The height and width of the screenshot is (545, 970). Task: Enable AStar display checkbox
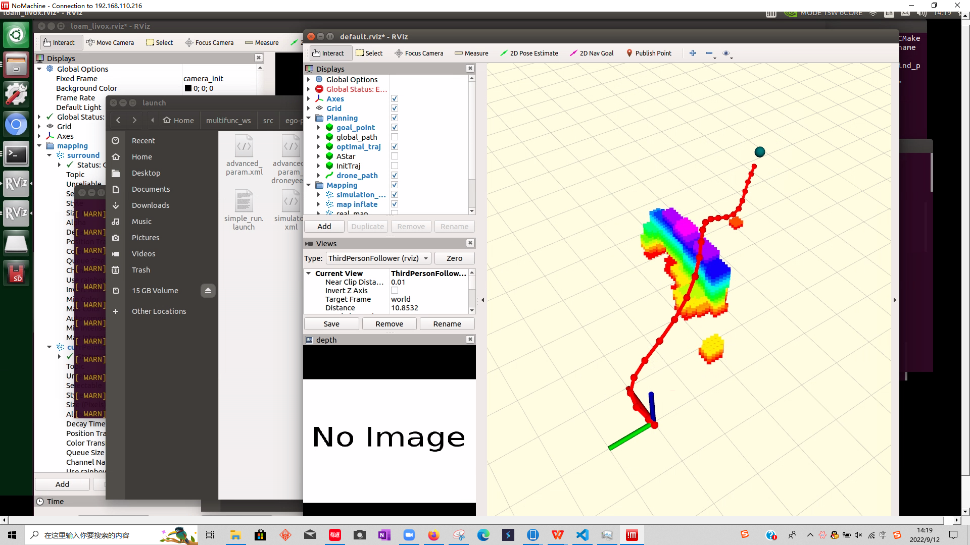tap(395, 156)
